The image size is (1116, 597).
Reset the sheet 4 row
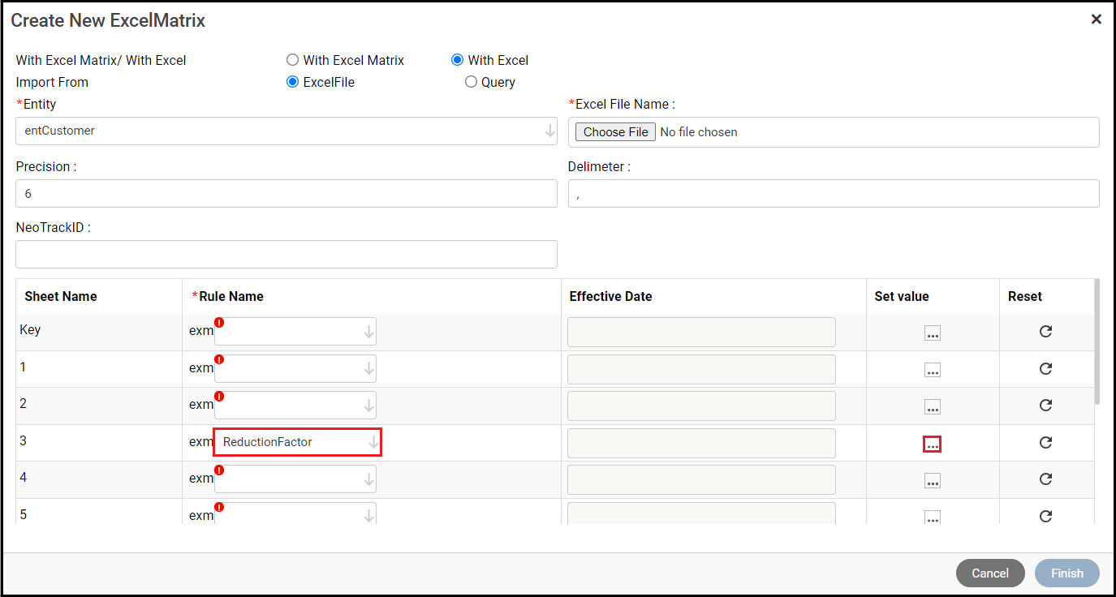pyautogui.click(x=1045, y=479)
